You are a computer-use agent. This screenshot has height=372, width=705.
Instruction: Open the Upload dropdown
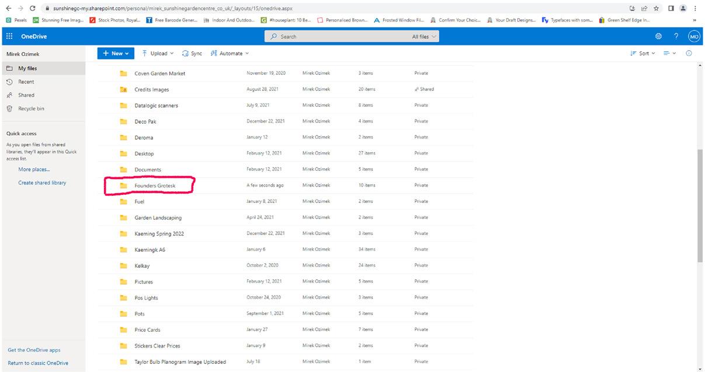(x=158, y=53)
